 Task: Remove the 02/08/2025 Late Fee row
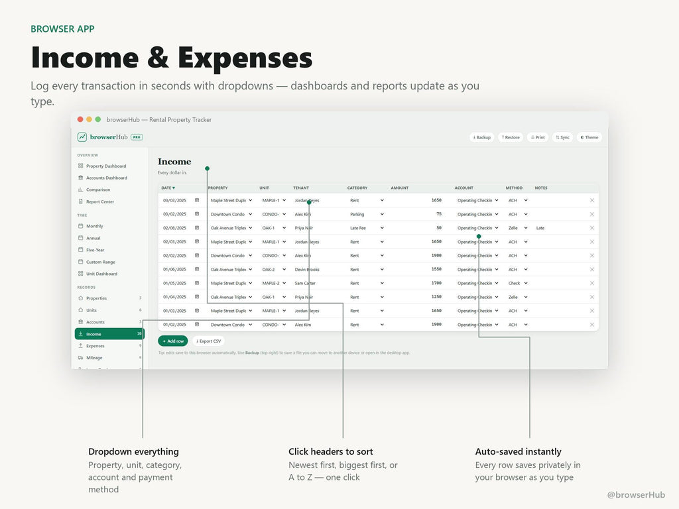click(x=591, y=228)
